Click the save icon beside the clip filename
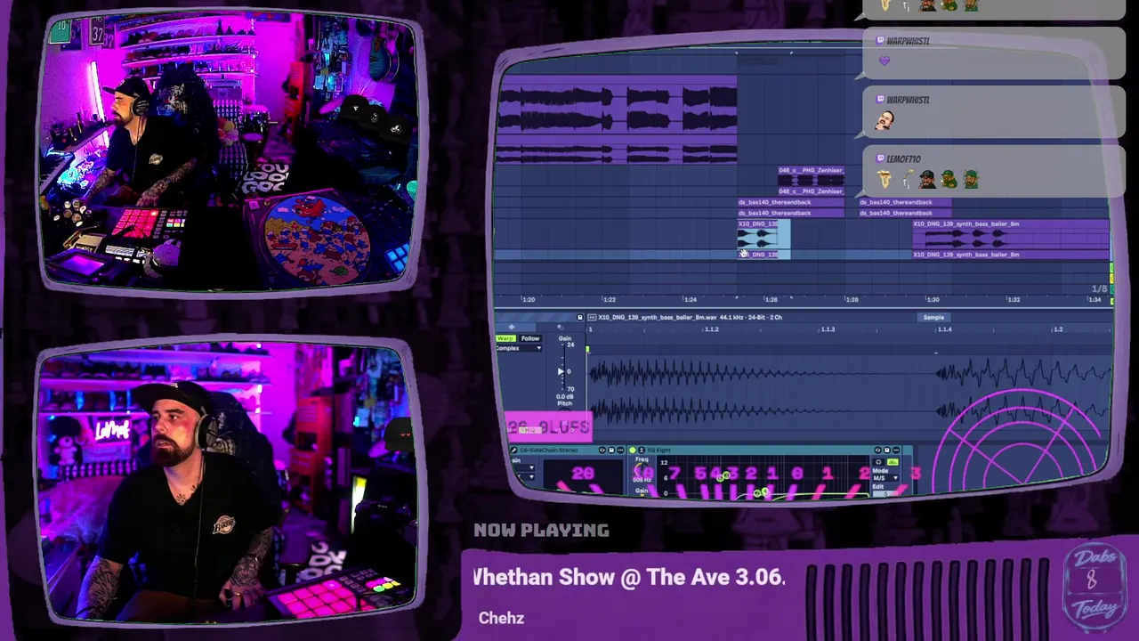Viewport: 1139px width, 641px height. coord(580,317)
